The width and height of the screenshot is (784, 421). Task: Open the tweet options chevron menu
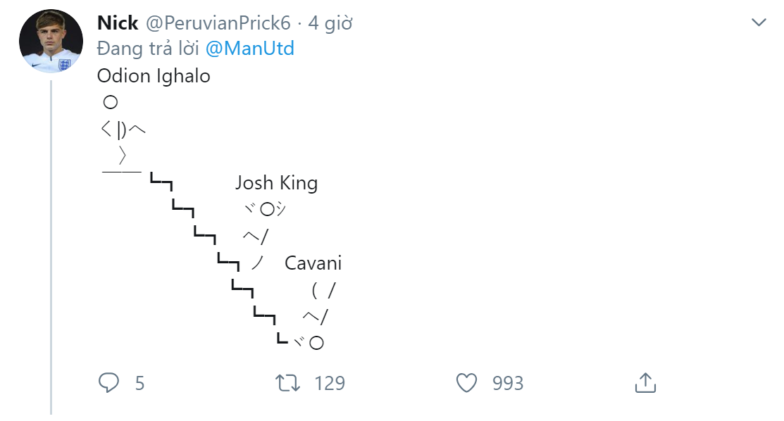click(x=759, y=23)
